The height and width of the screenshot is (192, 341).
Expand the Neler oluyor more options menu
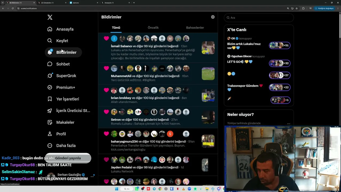(289, 124)
